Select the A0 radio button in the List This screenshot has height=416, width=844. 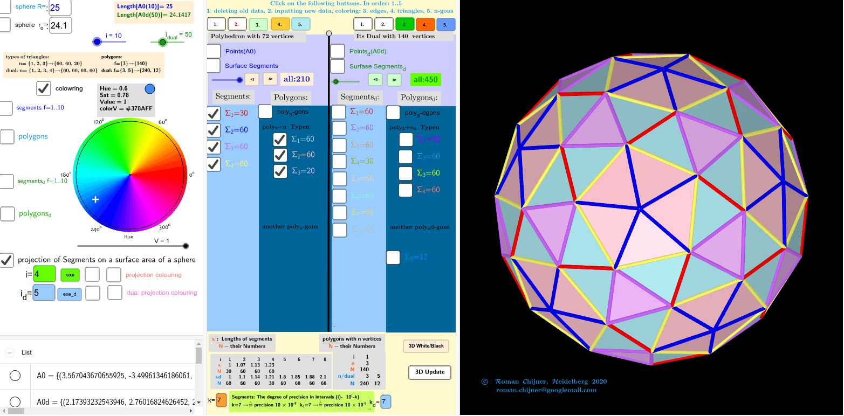pos(16,375)
